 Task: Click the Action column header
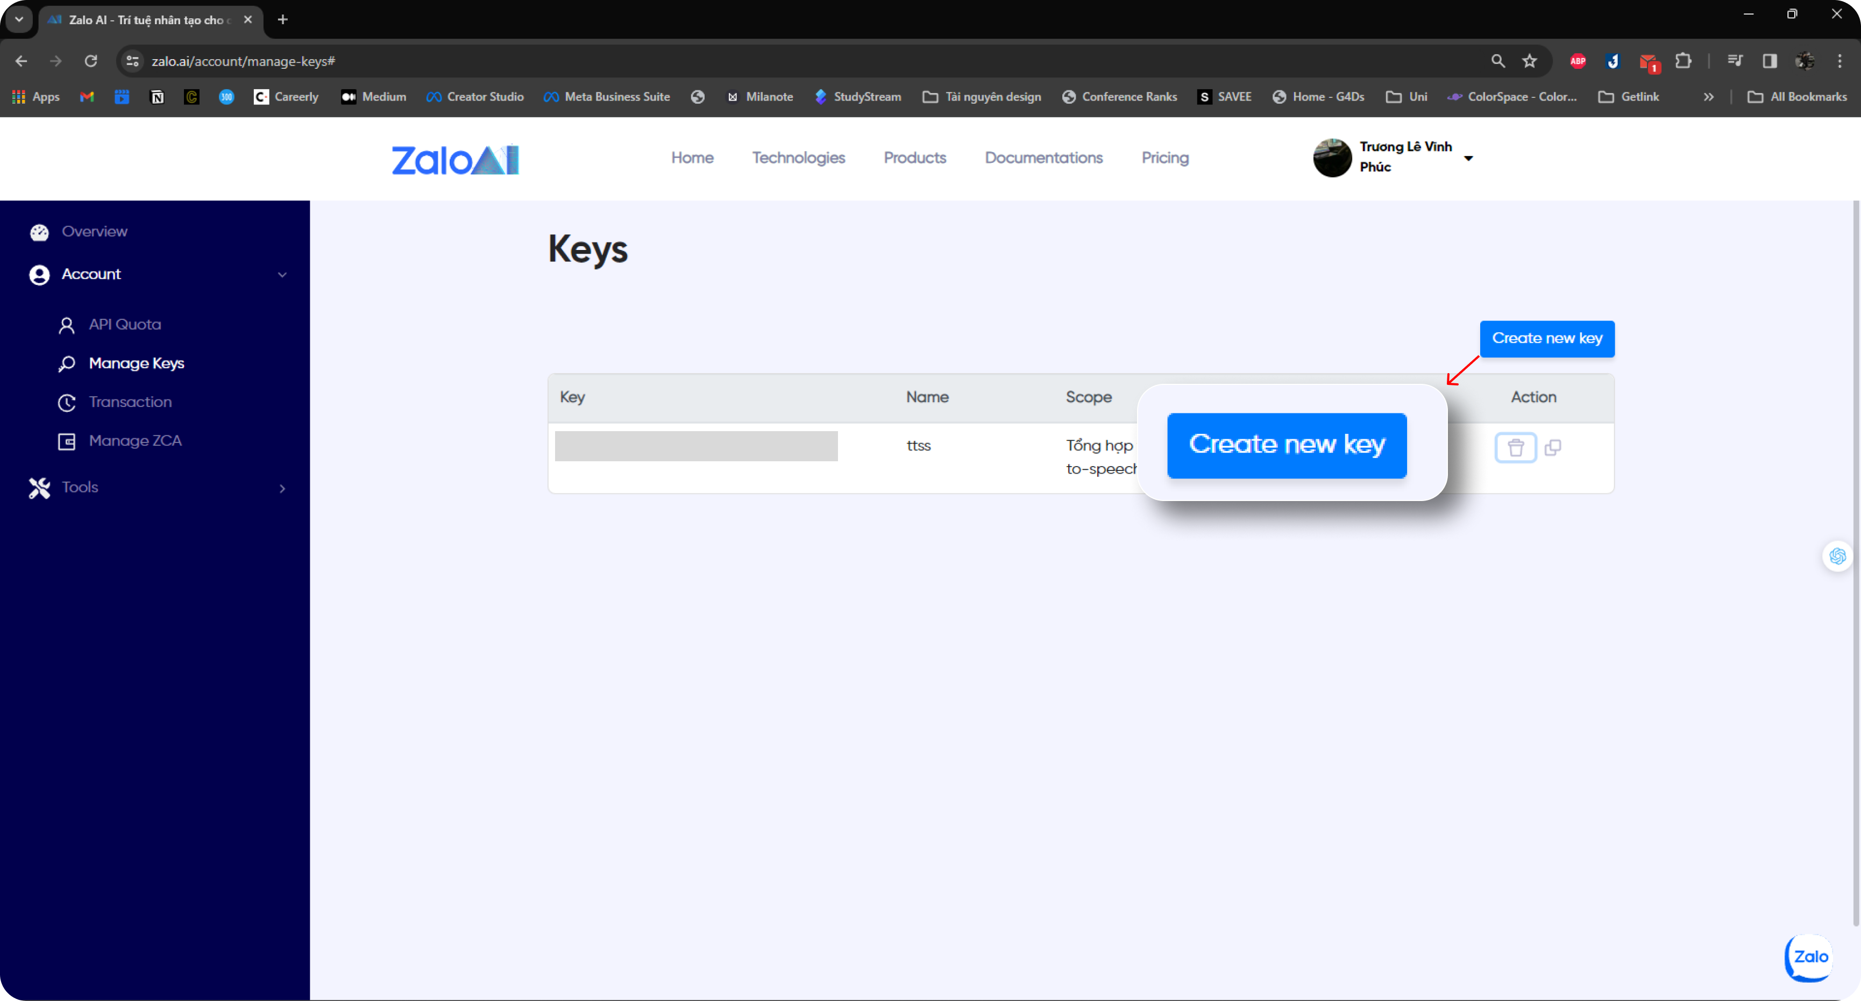pyautogui.click(x=1533, y=397)
